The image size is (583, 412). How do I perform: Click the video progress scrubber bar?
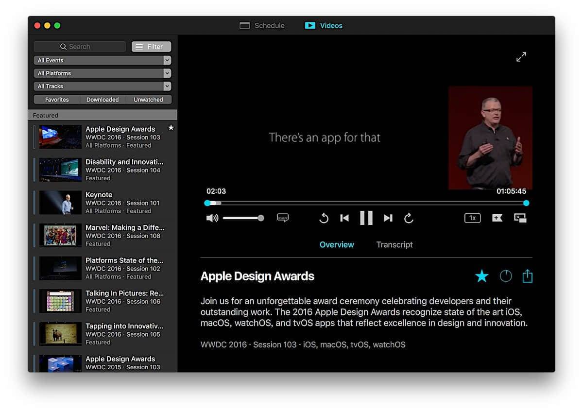(x=367, y=203)
